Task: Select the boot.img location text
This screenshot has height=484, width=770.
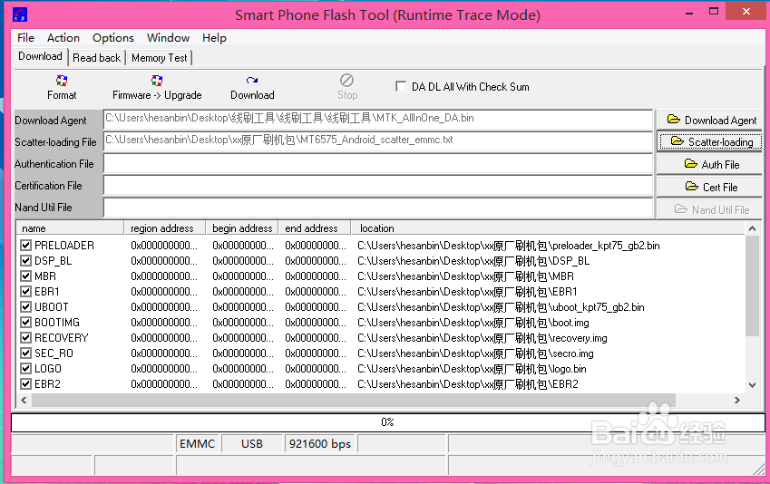Action: [473, 323]
